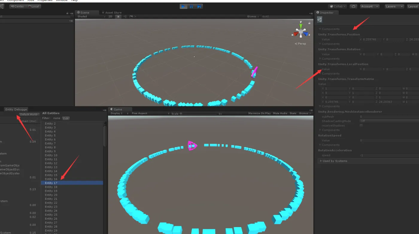The image size is (419, 234).
Task: Click the RotationAcceleration speed field
Action: tap(389, 156)
